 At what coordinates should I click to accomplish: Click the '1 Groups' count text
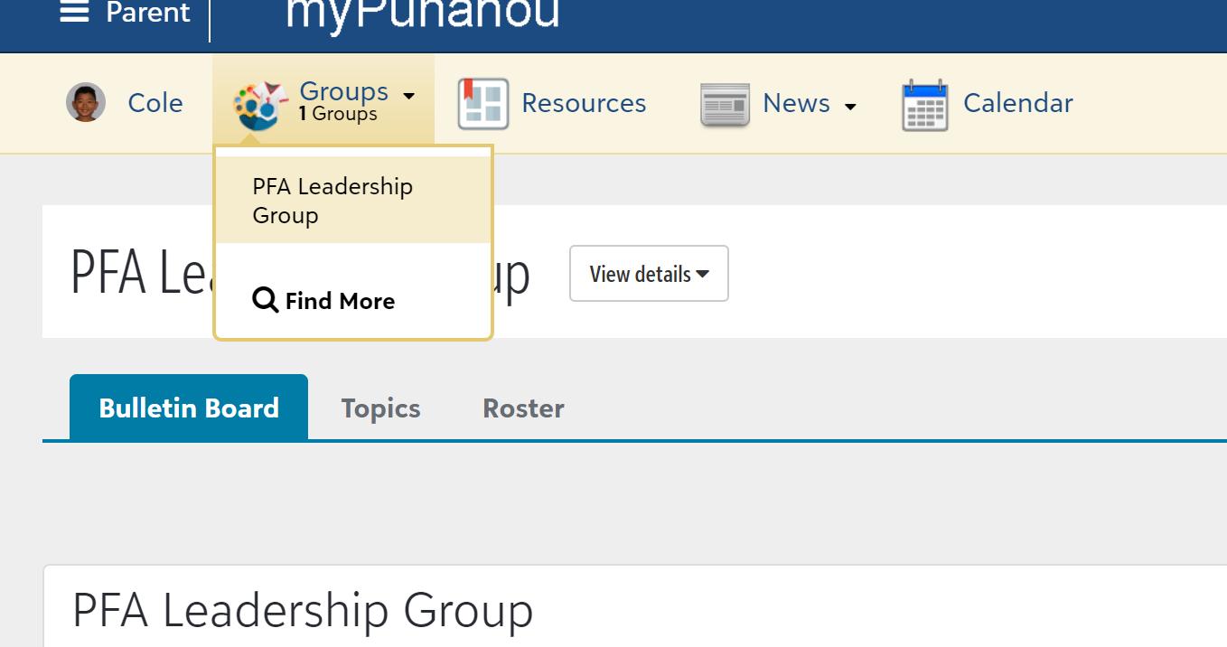point(338,114)
